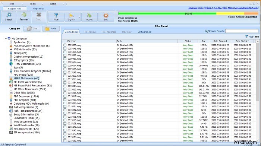
Task: Select RAR compression (3) icon
Action: [x=11, y=107]
